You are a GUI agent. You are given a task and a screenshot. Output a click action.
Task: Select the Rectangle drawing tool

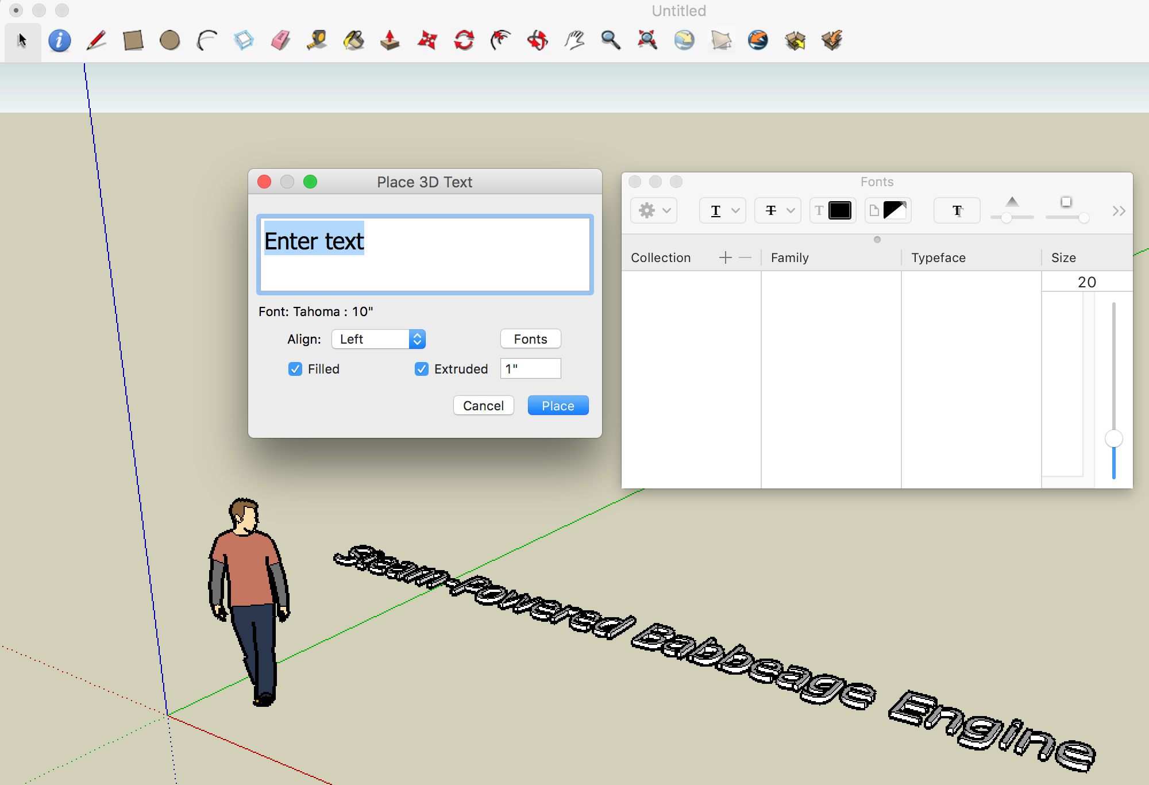[x=133, y=40]
